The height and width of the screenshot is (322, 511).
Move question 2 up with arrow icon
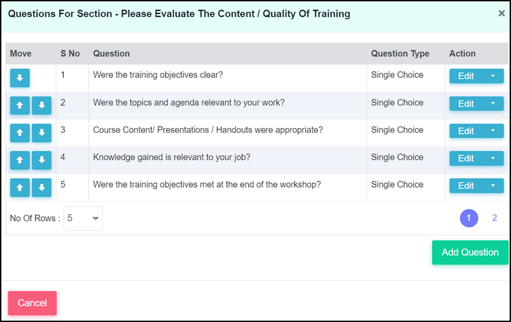pos(20,105)
